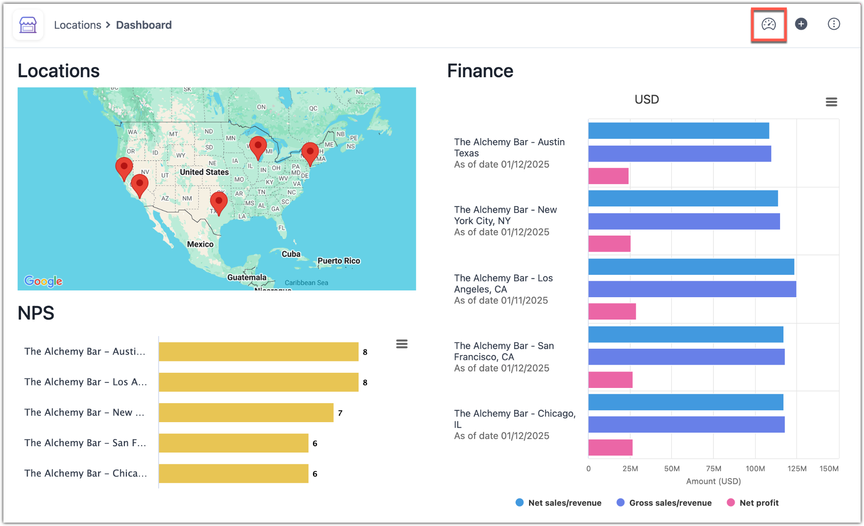Click the 'USD' chart title

(647, 99)
